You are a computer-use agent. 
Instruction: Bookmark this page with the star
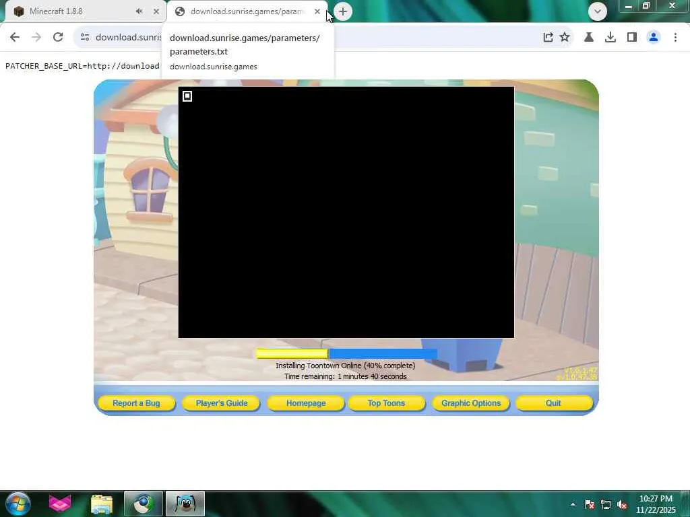565,38
